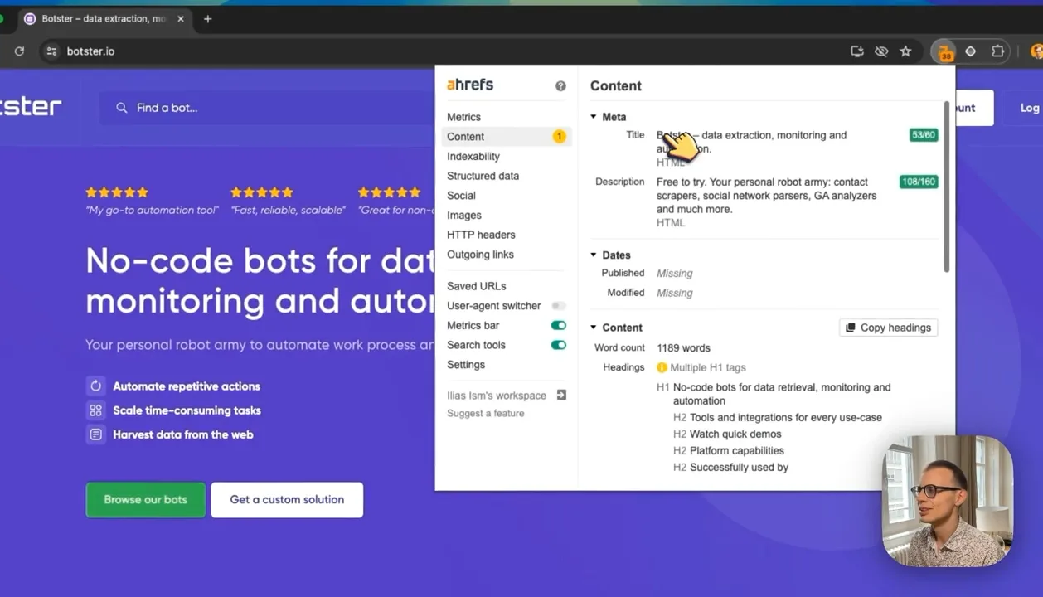
Task: Go to Structured data
Action: (483, 176)
